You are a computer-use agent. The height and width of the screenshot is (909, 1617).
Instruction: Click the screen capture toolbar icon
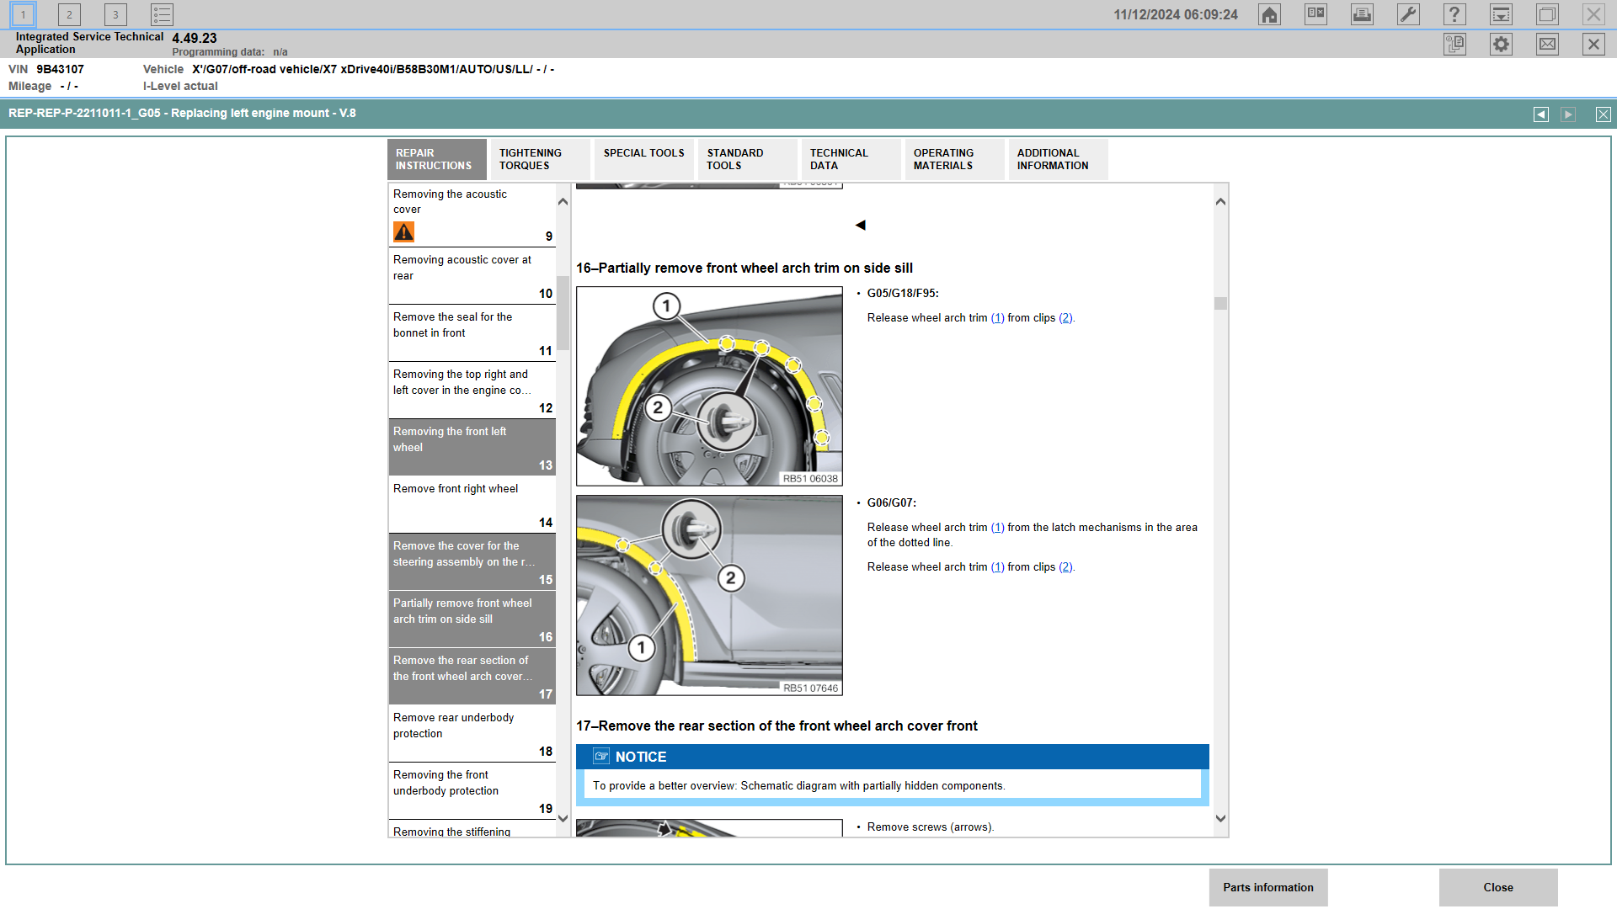(1501, 14)
